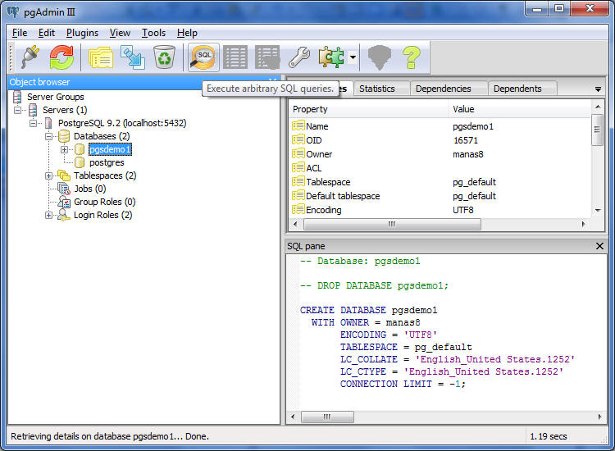
Task: Select the Tablespaces (2) tree item
Action: click(x=105, y=175)
